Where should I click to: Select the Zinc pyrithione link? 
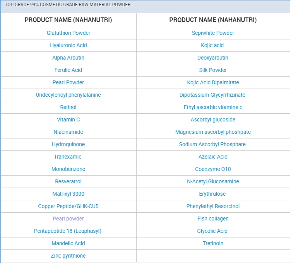(x=68, y=256)
